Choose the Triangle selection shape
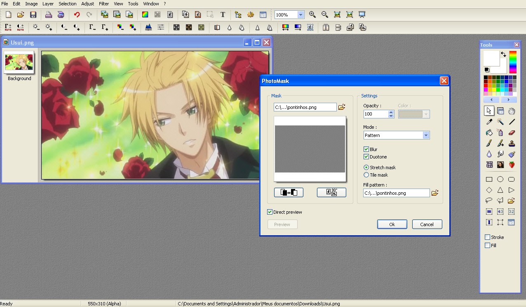Viewport: 526px width, 307px height. coord(500,190)
